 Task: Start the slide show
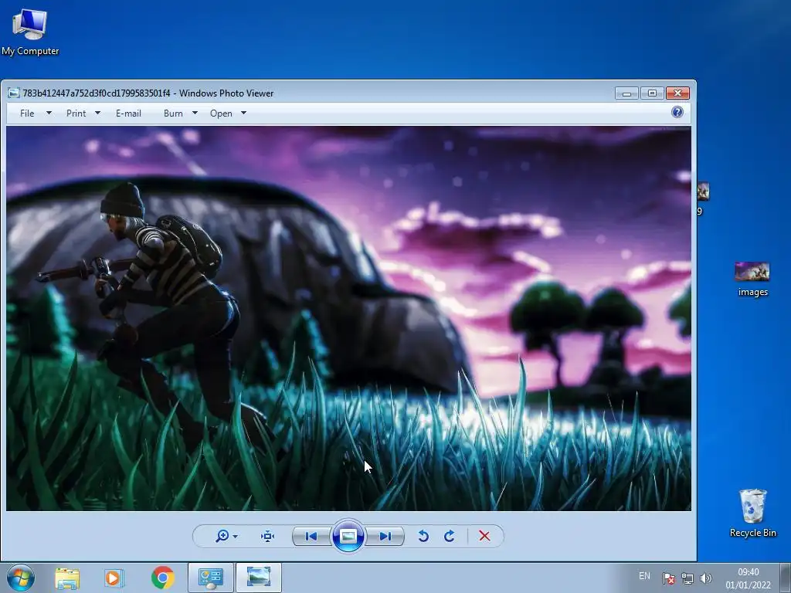(x=348, y=536)
